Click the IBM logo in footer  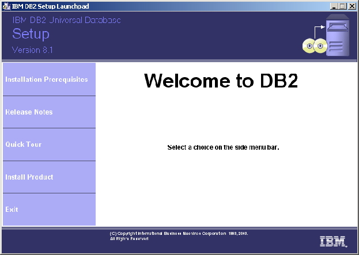point(333,242)
